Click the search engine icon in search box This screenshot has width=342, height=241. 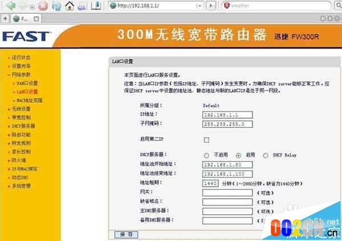(227, 6)
